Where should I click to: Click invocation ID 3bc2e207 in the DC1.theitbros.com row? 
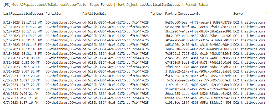pos(198,36)
